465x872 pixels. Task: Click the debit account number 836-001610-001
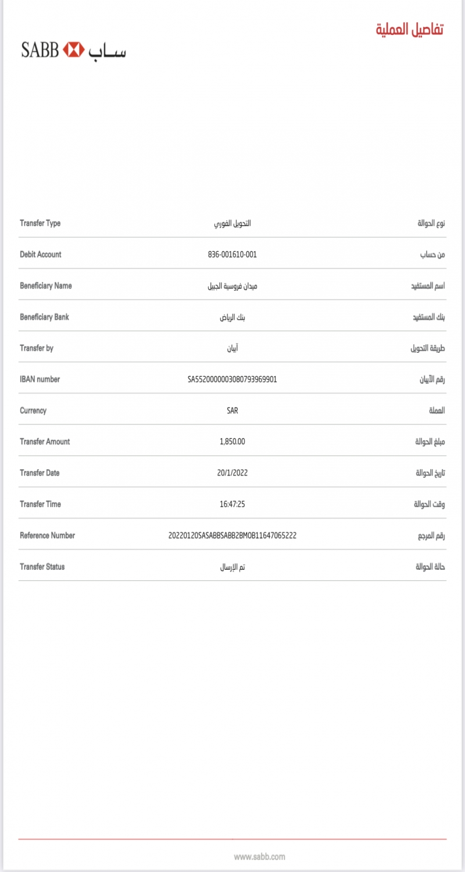(x=233, y=255)
